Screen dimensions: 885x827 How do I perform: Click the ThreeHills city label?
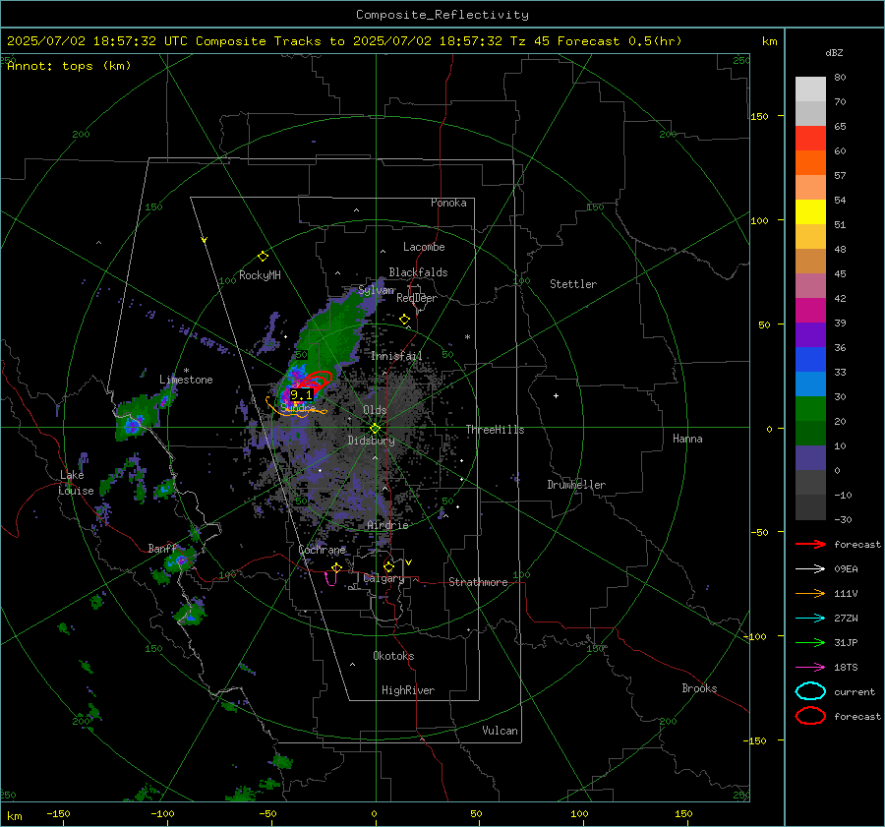tap(495, 430)
